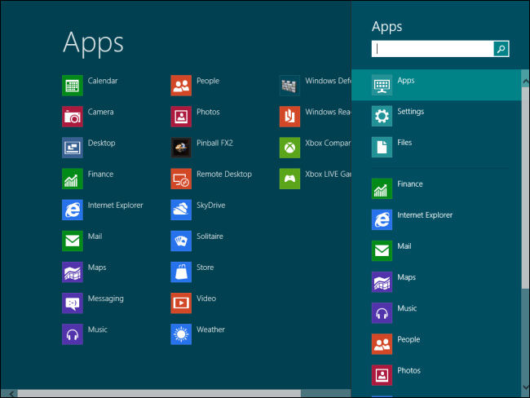Open the SkyDrive app icon
The height and width of the screenshot is (398, 530).
pyautogui.click(x=181, y=210)
